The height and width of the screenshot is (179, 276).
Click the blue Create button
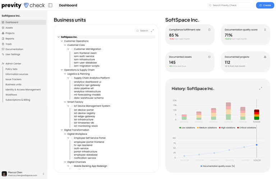tap(265, 5)
